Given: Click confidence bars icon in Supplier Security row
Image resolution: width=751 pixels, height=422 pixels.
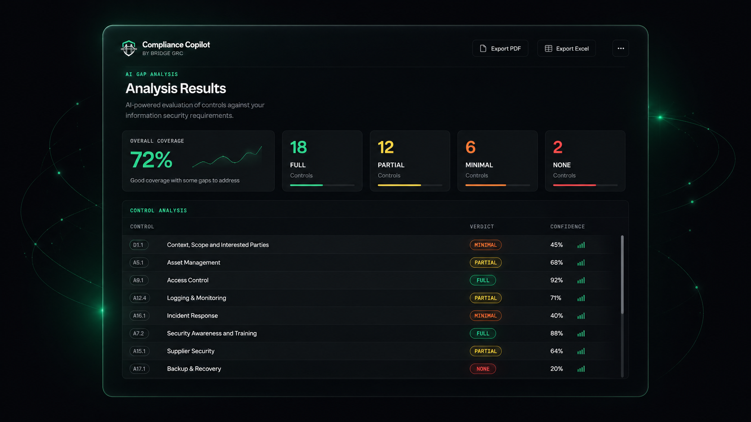Looking at the screenshot, I should tap(581, 351).
